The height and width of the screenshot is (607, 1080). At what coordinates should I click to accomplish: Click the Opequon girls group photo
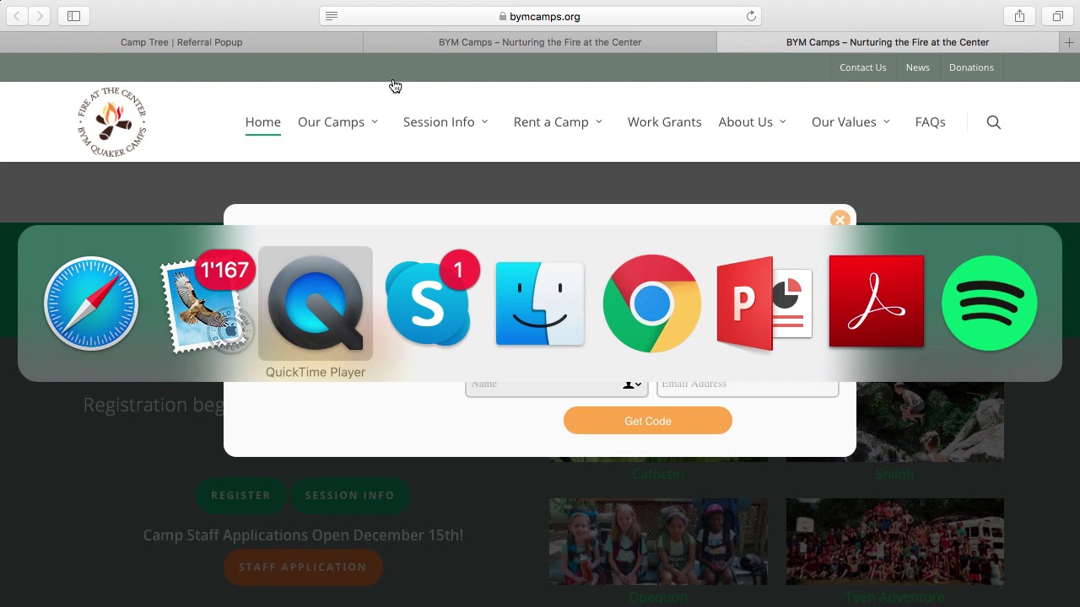(x=658, y=541)
